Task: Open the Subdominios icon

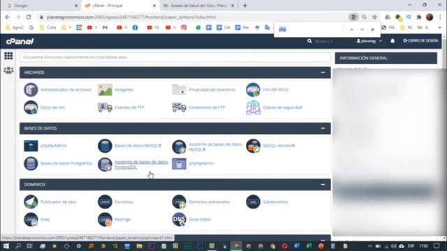Action: [253, 201]
